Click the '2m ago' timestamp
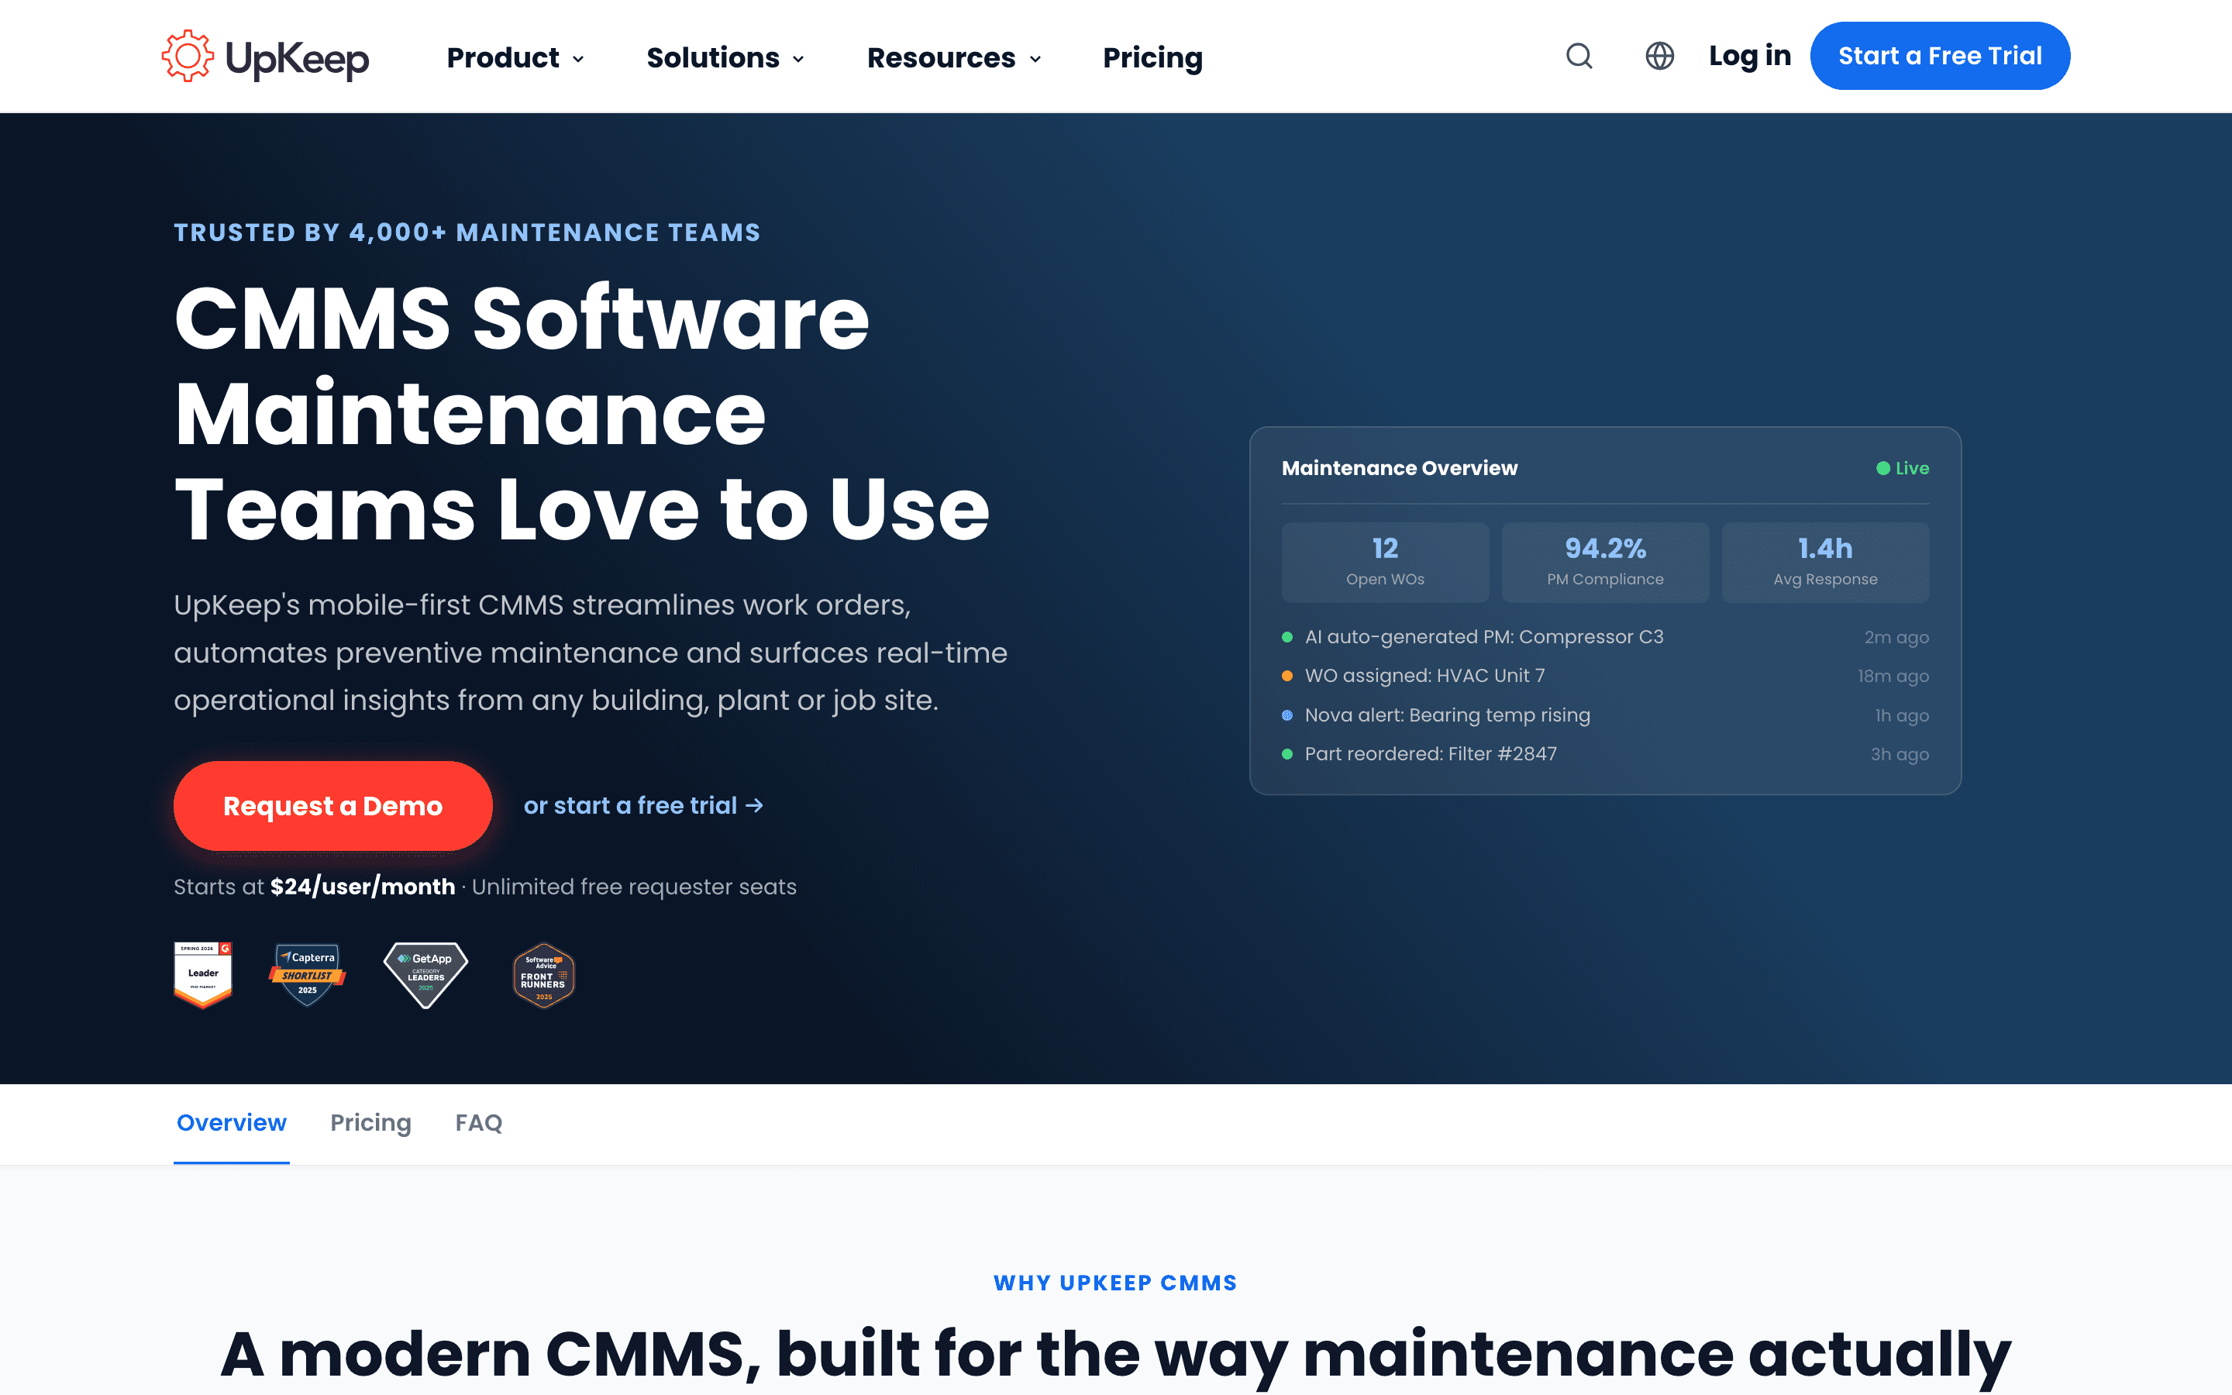The image size is (2232, 1395). point(1896,638)
